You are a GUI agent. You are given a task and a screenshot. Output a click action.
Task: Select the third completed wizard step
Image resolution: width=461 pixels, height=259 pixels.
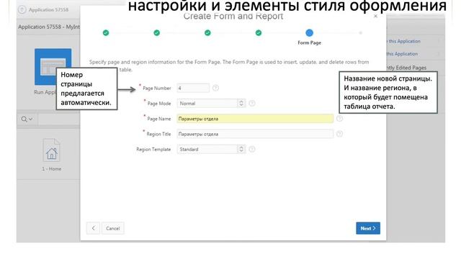pos(207,33)
